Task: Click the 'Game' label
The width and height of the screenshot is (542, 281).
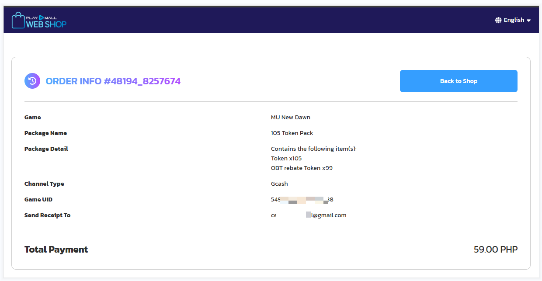Action: [x=33, y=117]
